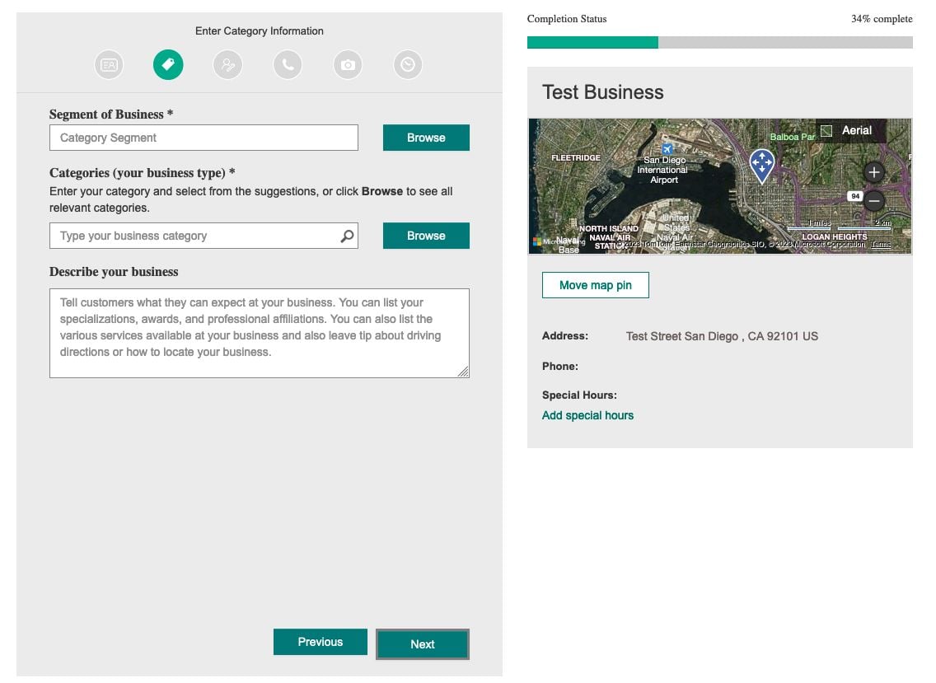The width and height of the screenshot is (936, 683).
Task: Click the Move map pin button
Action: (595, 284)
